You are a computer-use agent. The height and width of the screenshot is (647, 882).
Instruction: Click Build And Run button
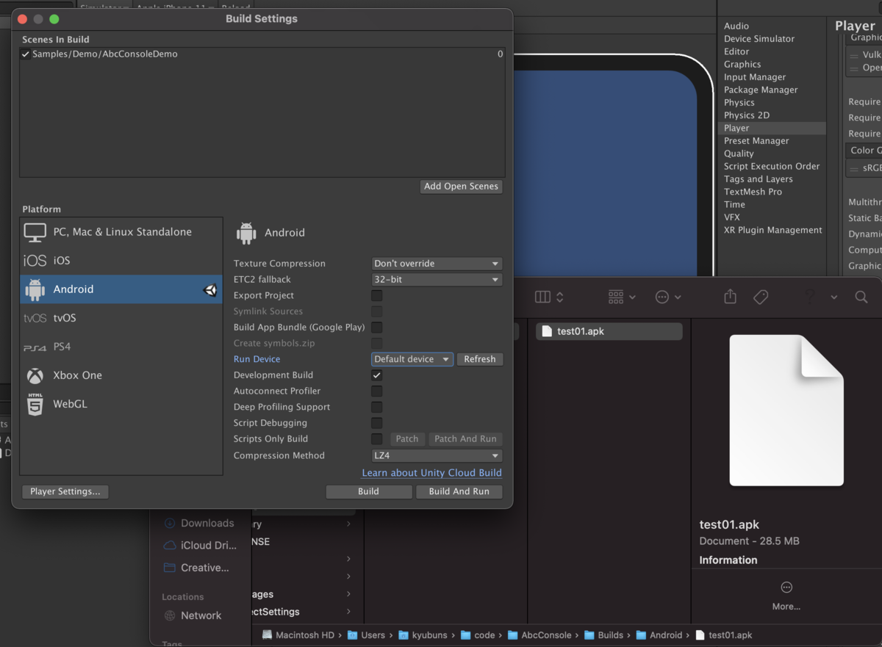459,492
